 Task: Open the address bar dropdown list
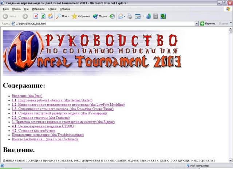[x=197, y=23]
